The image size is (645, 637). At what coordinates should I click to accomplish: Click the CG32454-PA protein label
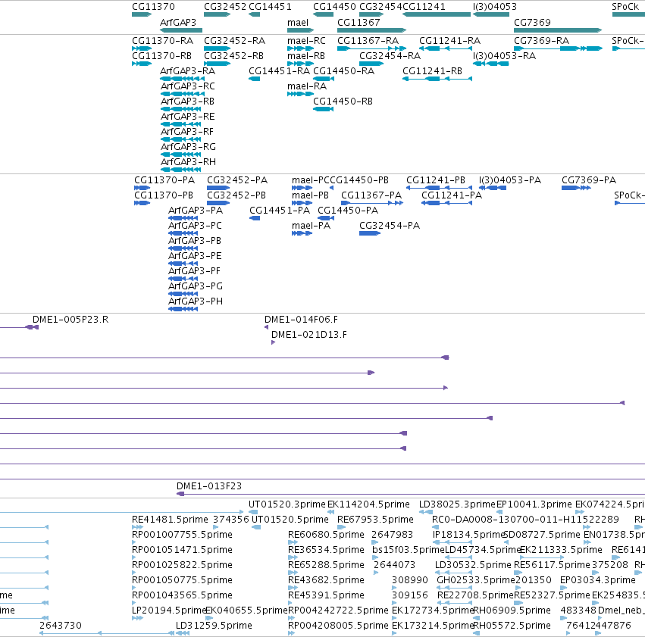pos(390,226)
